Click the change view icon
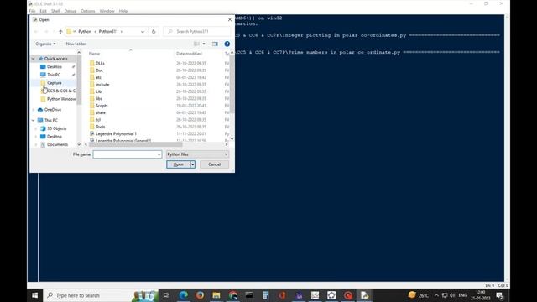 [196, 44]
